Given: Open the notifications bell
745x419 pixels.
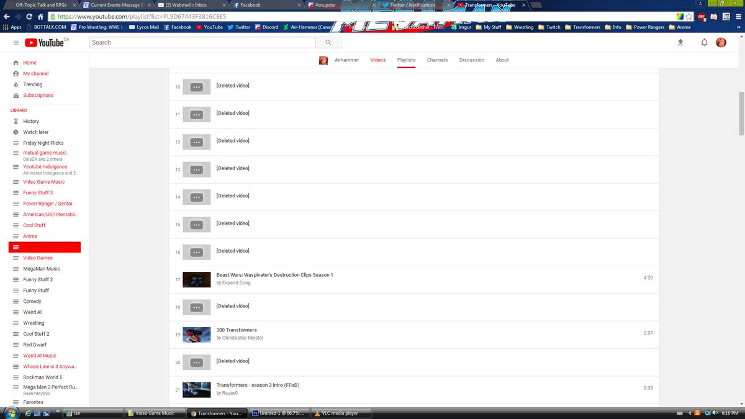Looking at the screenshot, I should click(704, 42).
